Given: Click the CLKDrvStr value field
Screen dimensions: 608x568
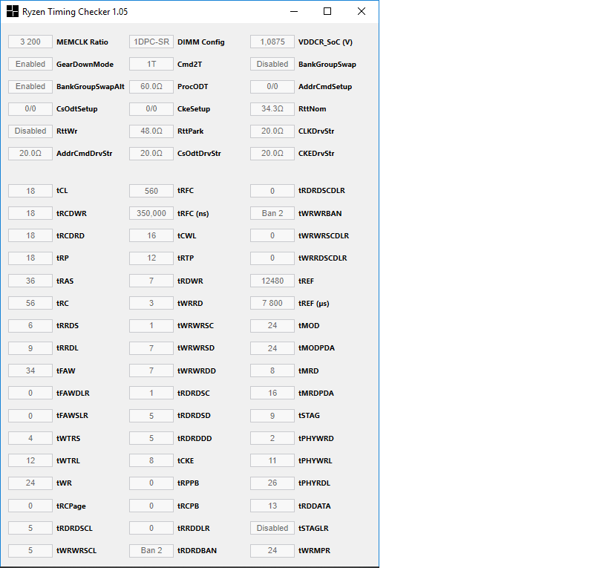Looking at the screenshot, I should [x=272, y=131].
